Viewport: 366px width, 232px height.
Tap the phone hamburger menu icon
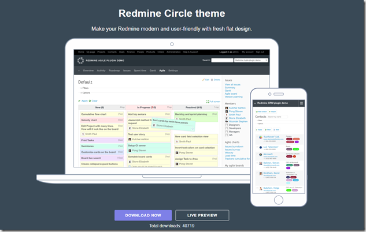click(x=301, y=103)
